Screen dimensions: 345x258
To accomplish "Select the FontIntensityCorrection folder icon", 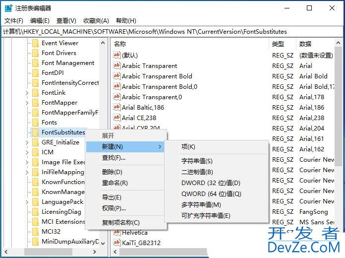I will click(35, 83).
